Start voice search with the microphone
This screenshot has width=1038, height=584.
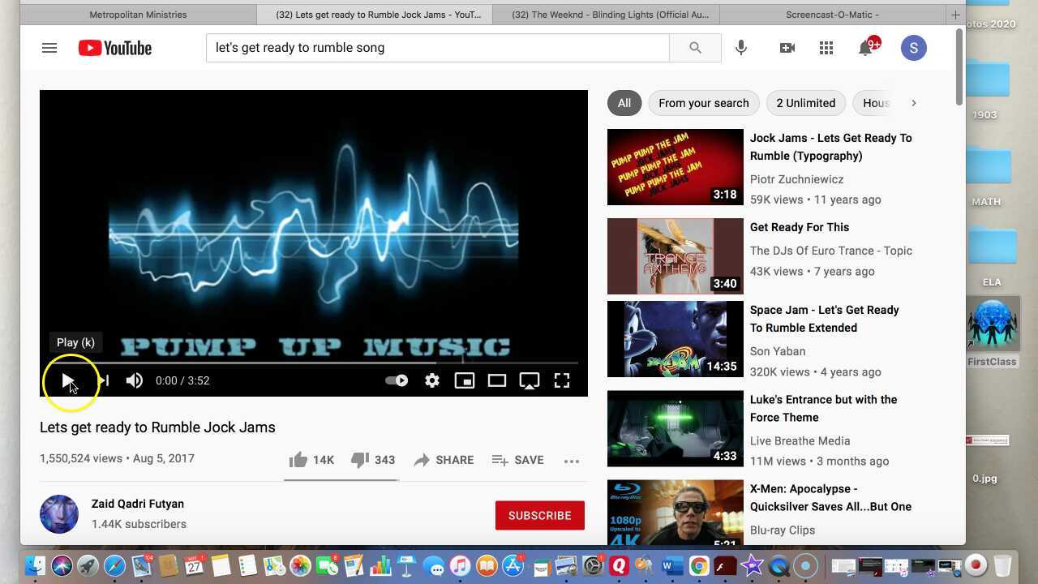[741, 48]
